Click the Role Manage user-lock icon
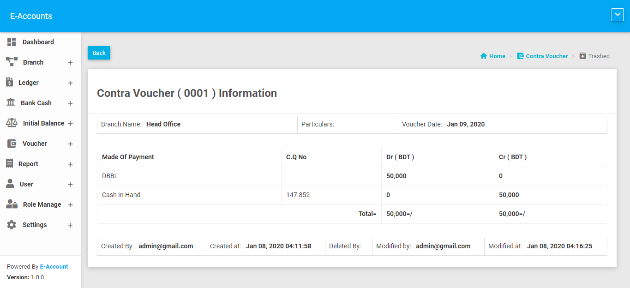Viewport: 630px width, 288px height. [12, 204]
